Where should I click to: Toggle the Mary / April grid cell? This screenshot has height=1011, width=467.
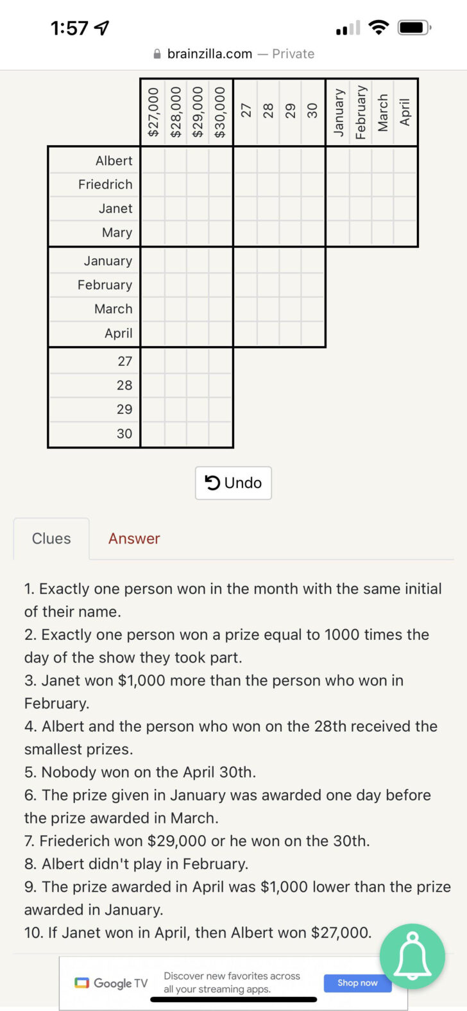pos(405,233)
